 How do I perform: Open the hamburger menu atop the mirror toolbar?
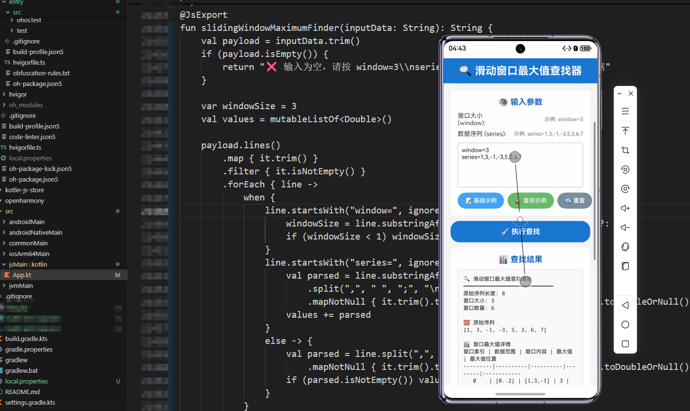625,111
